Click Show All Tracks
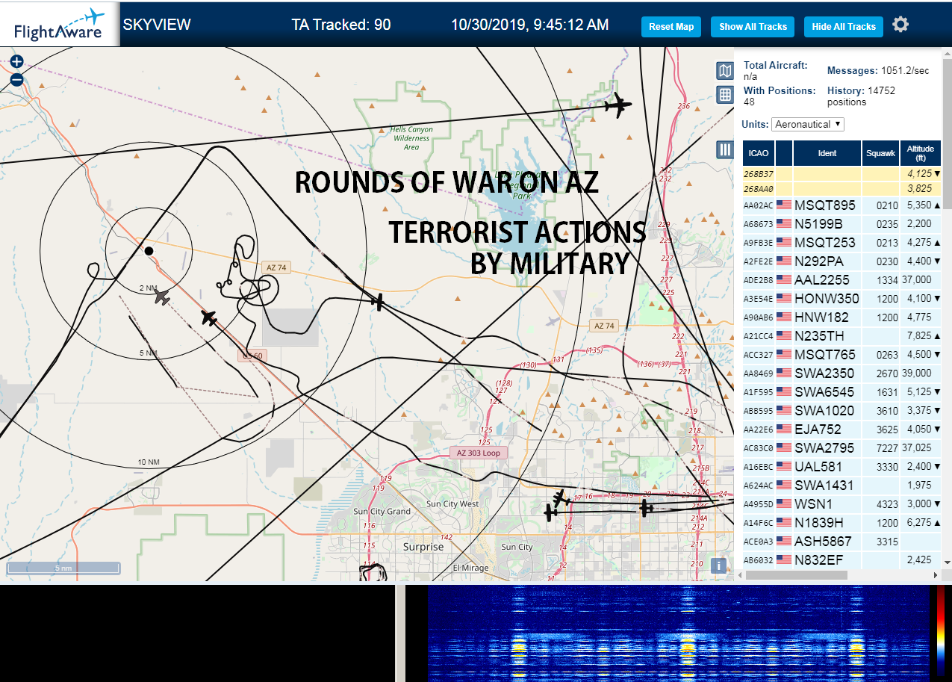Screen dimensions: 952x682 pyautogui.click(x=753, y=27)
